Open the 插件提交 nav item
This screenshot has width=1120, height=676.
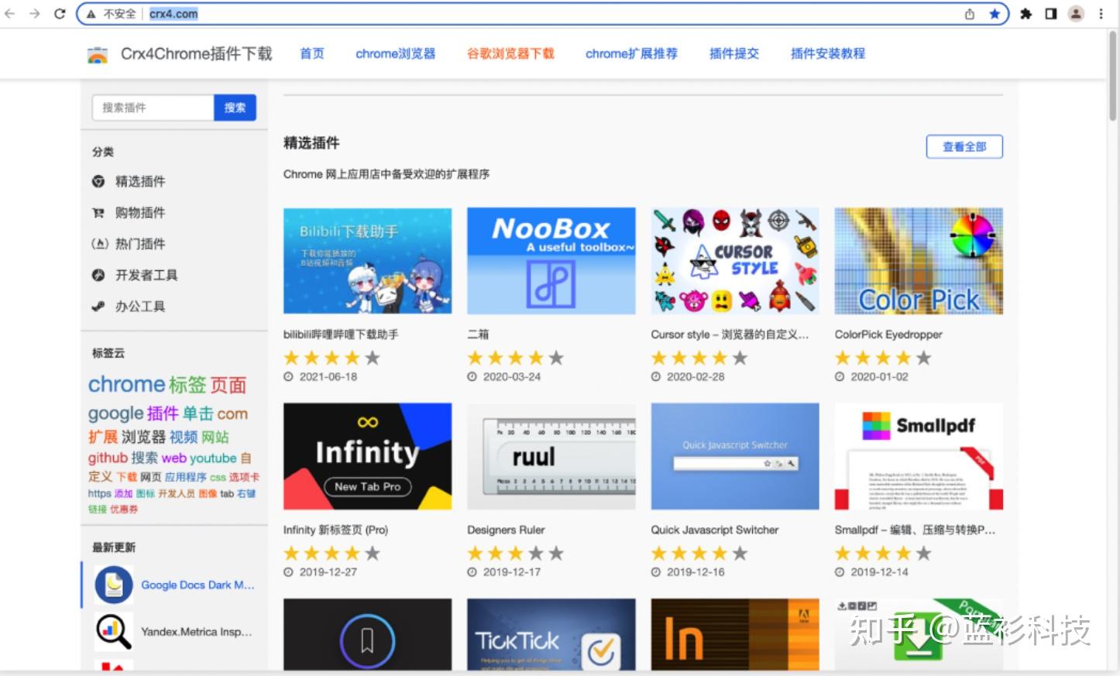click(734, 53)
